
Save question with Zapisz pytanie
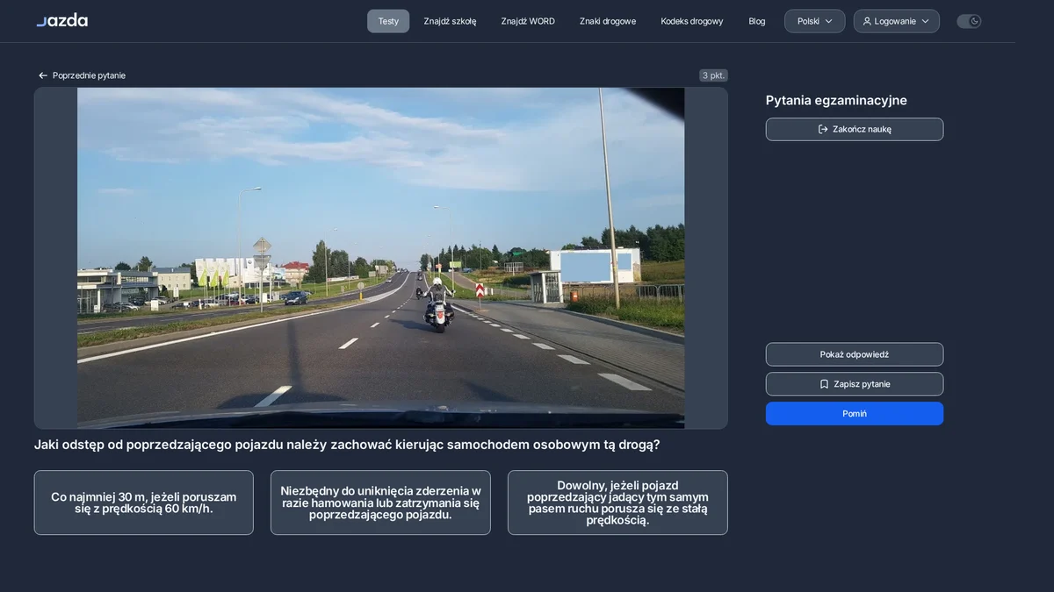(x=855, y=384)
